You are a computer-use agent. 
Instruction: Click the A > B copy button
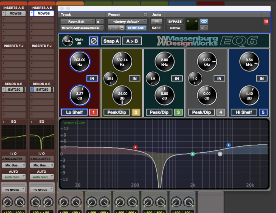pyautogui.click(x=132, y=41)
